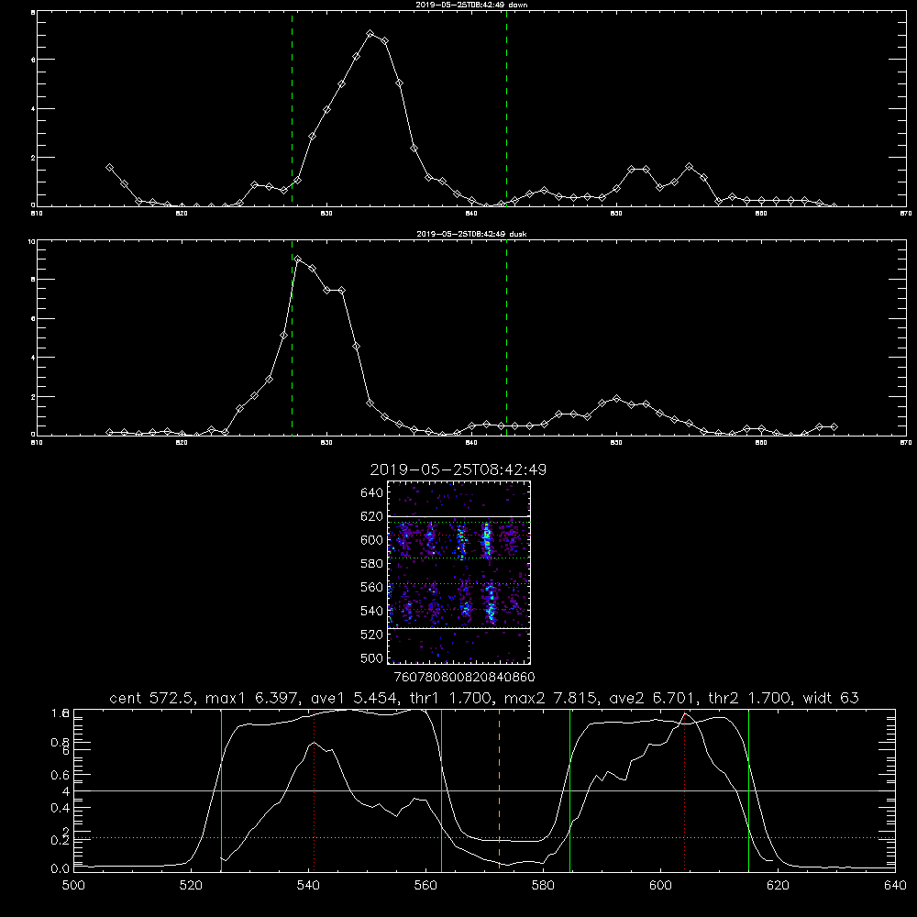Click the 'dawn' plot title at the top
The width and height of the screenshot is (917, 917).
point(471,5)
